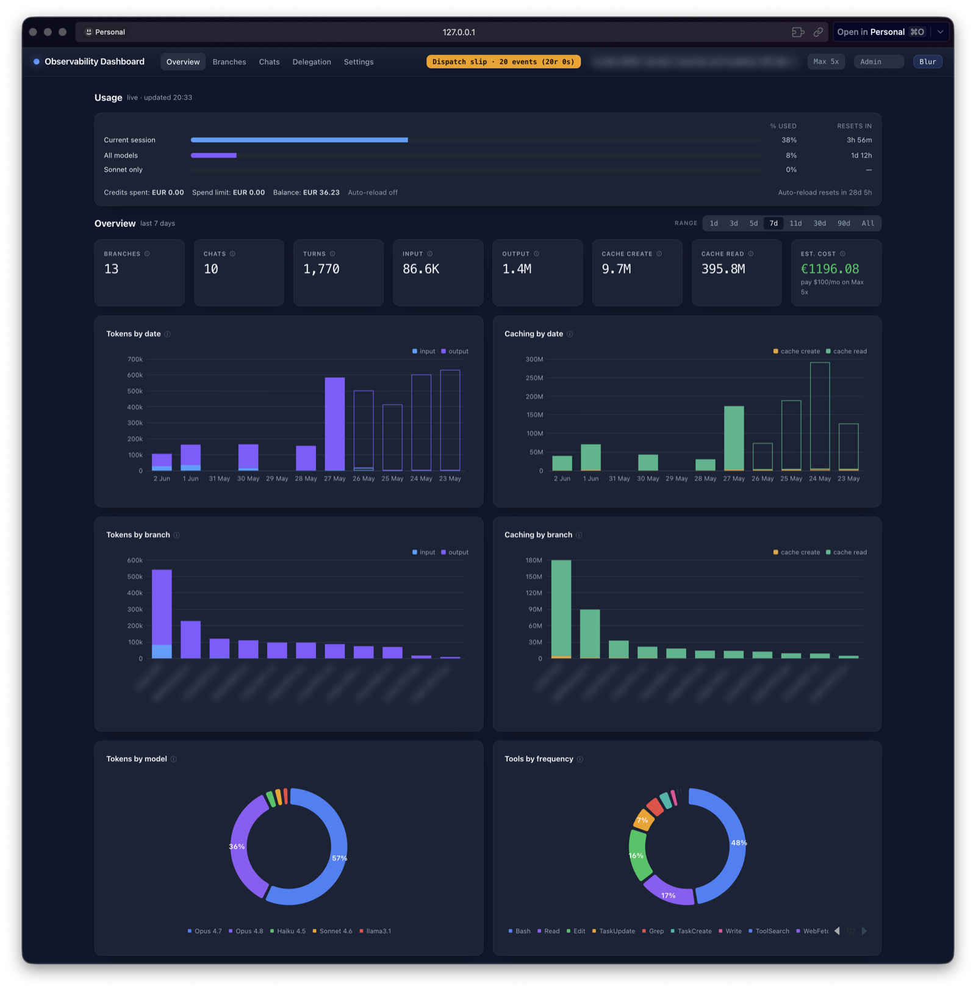This screenshot has height=991, width=976.
Task: Click info icon beside INPUT stat
Action: click(x=430, y=254)
